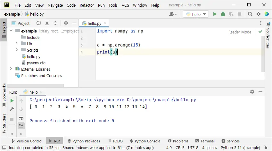The width and height of the screenshot is (272, 151).
Task: Click the example breadcrumb in navigation bar
Action: click(12, 14)
